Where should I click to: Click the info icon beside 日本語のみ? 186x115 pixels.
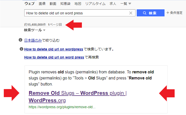pyautogui.click(x=20, y=40)
